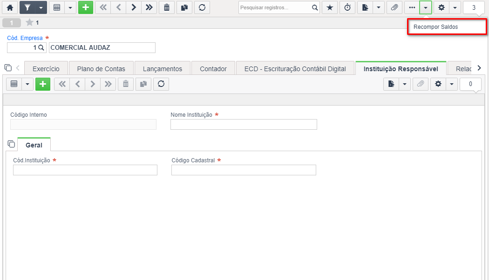Open export dropdown arrow in inner toolbar
Viewport: 489px width, 280px height.
(405, 84)
